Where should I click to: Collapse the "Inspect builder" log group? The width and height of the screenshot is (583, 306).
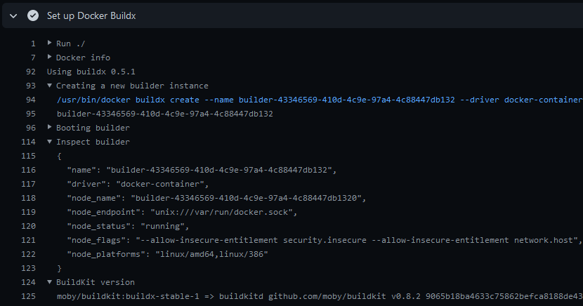tap(50, 142)
